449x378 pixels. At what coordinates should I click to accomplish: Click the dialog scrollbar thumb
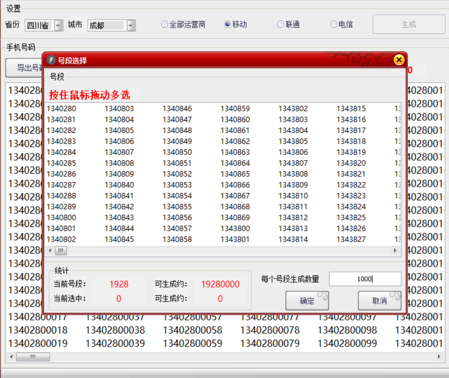[x=61, y=251]
